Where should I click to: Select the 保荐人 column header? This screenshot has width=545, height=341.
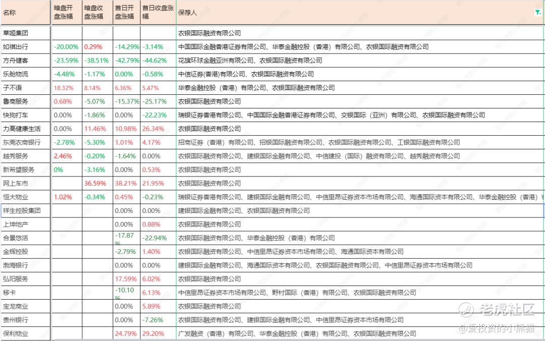(x=360, y=13)
